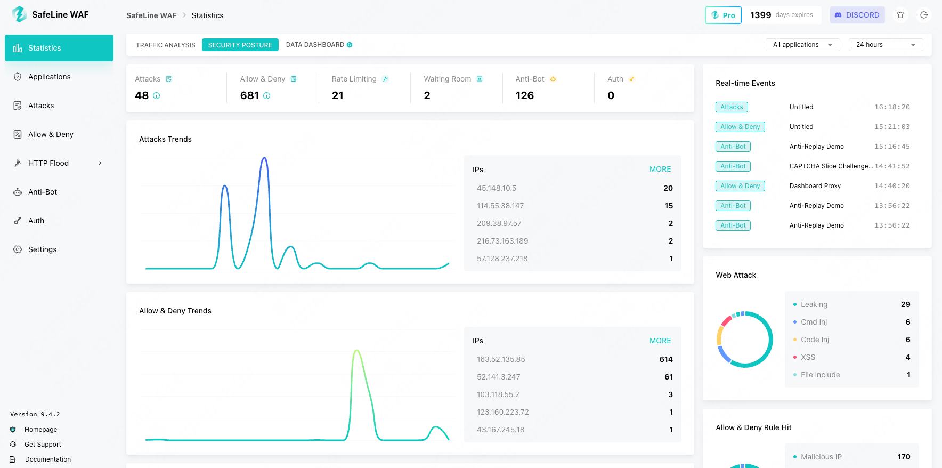Open the Documentation link

(48, 459)
